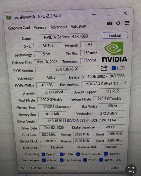Close the window with the X
The width and height of the screenshot is (141, 176).
(x=125, y=13)
